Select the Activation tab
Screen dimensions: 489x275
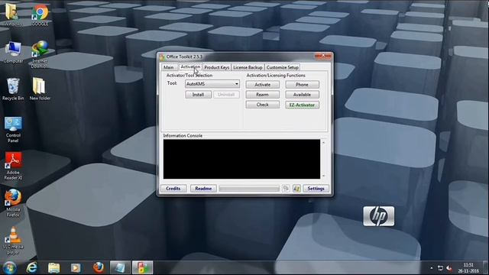pos(190,66)
